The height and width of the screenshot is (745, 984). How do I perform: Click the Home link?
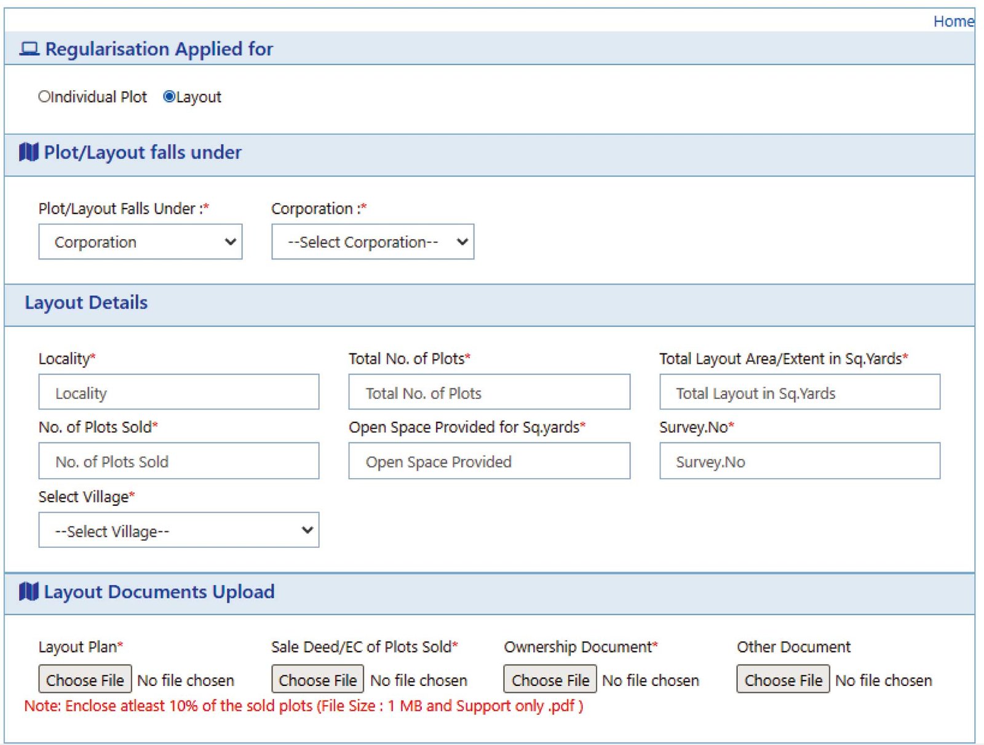tap(954, 21)
